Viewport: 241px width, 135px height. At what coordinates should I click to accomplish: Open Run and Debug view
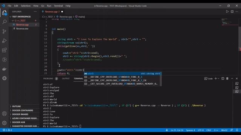4,41
